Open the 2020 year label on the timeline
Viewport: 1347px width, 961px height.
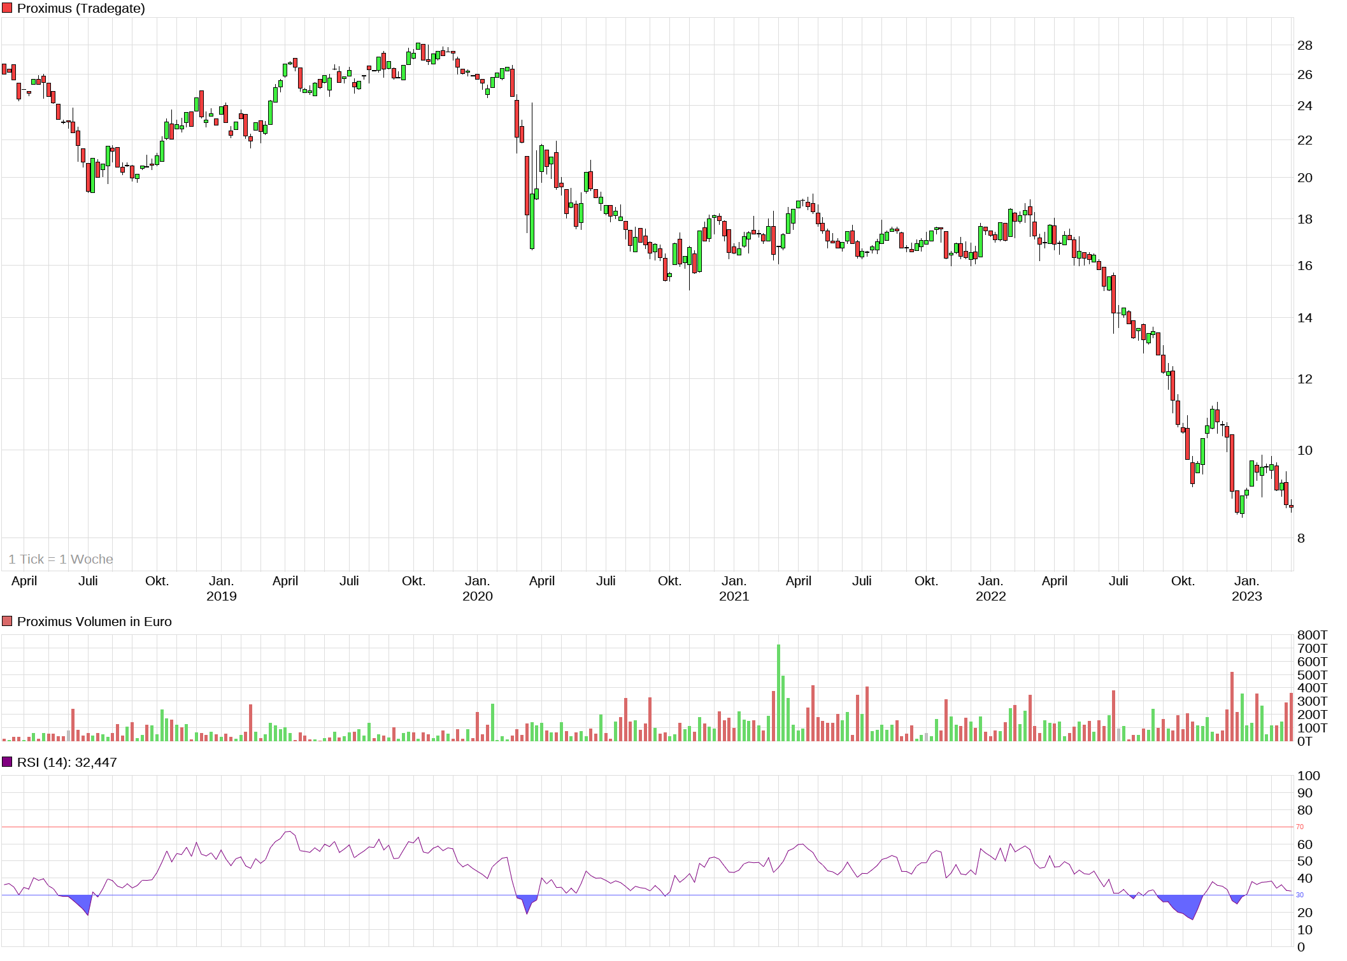[478, 597]
